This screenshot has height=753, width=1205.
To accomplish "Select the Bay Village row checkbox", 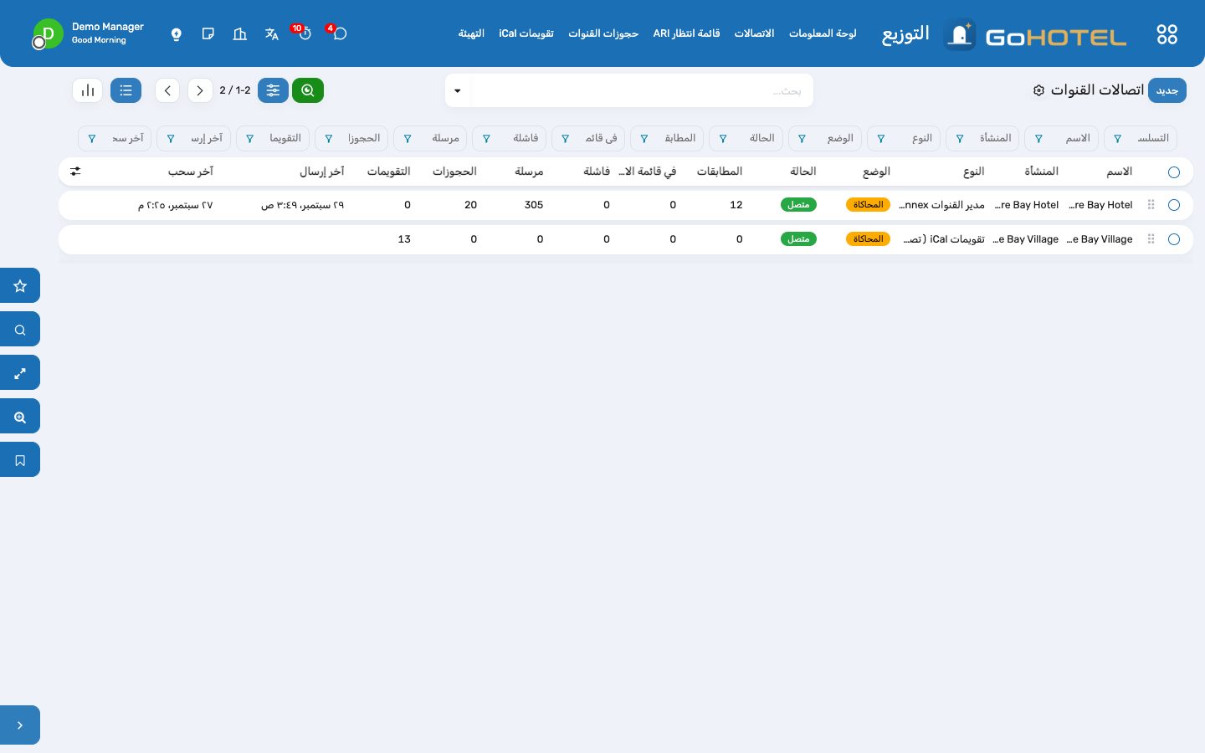I will (1174, 239).
